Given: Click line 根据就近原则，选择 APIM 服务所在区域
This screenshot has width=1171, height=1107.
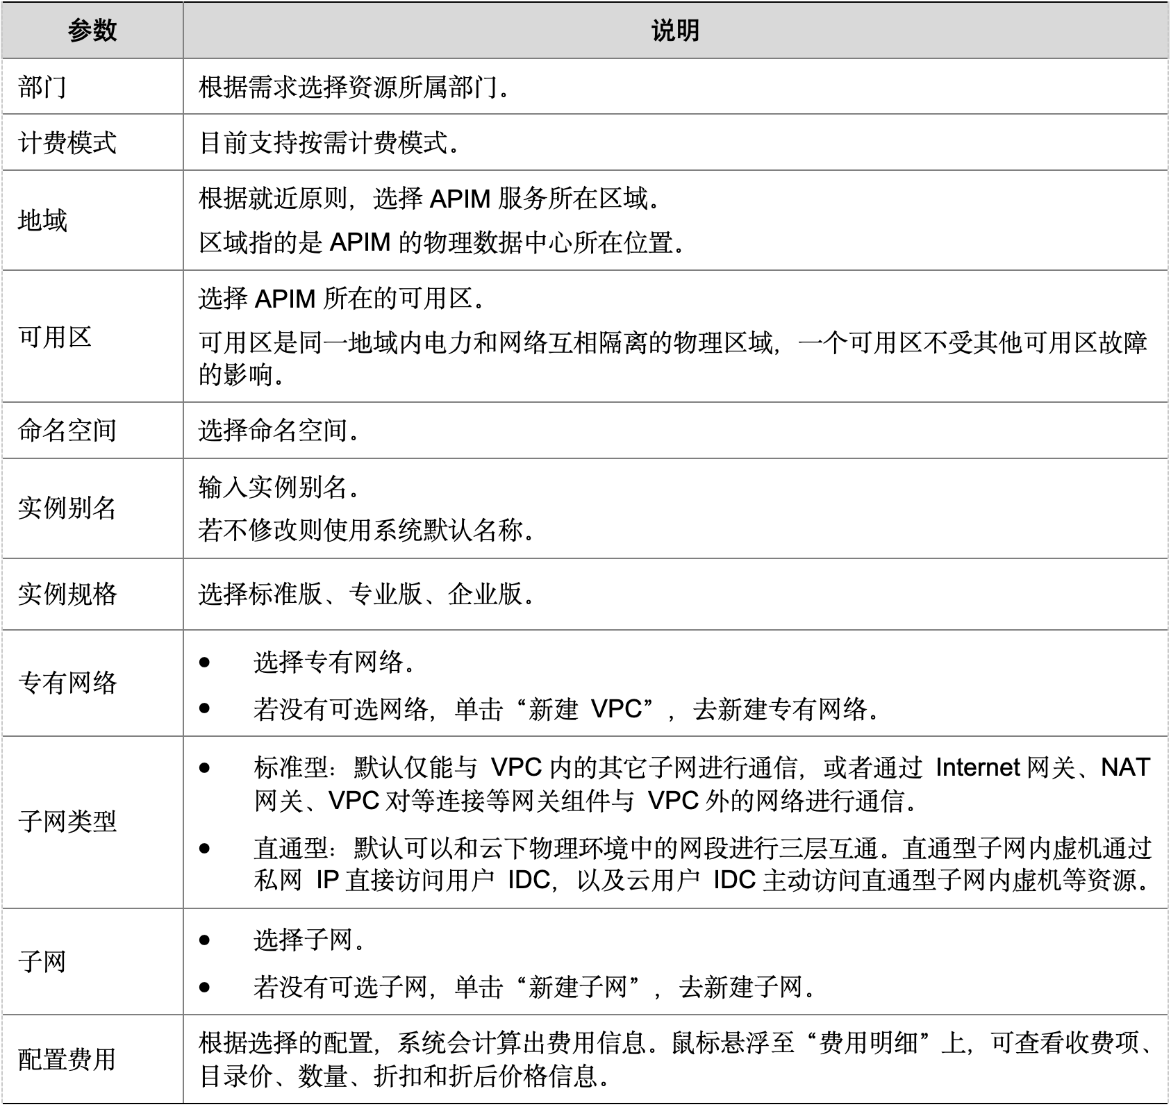Looking at the screenshot, I should [x=431, y=199].
